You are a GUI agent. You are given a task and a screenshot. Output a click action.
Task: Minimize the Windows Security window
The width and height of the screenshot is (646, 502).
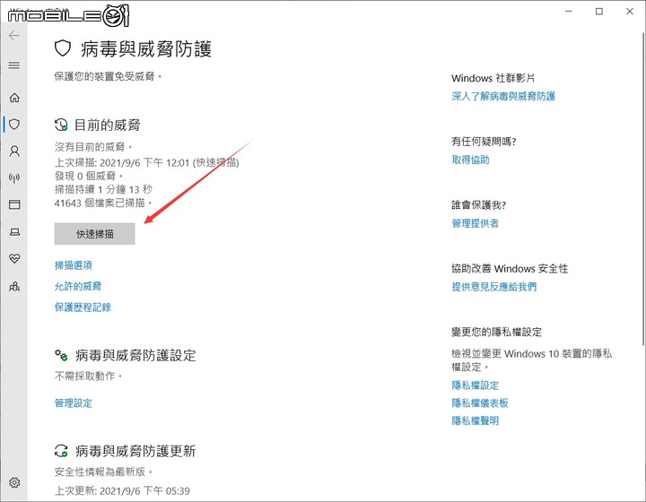[569, 12]
